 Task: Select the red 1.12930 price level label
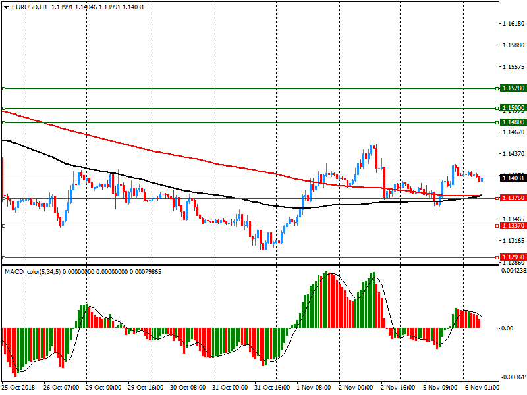point(513,257)
